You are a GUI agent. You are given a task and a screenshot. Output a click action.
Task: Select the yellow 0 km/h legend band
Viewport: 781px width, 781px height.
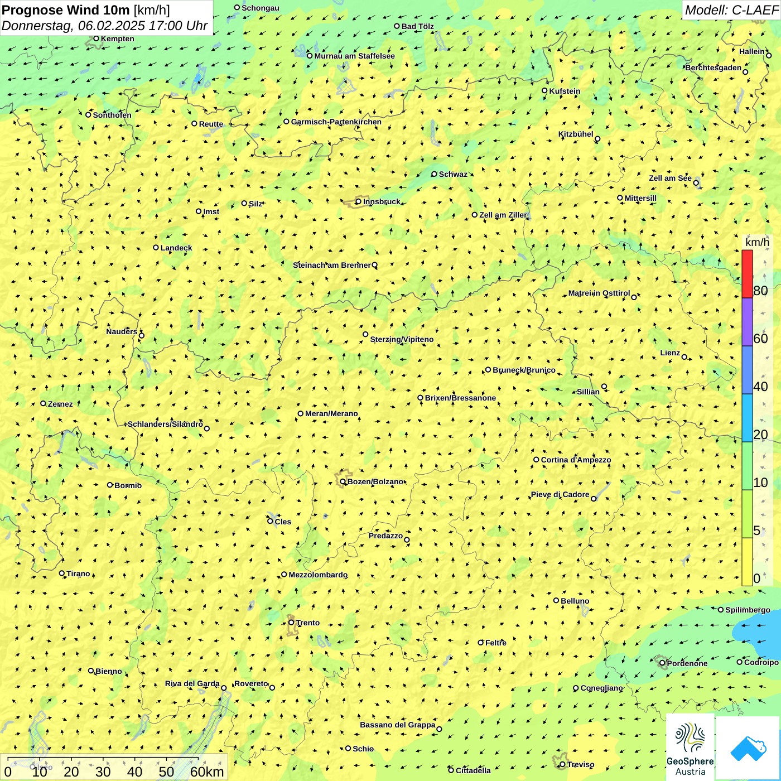tap(747, 562)
